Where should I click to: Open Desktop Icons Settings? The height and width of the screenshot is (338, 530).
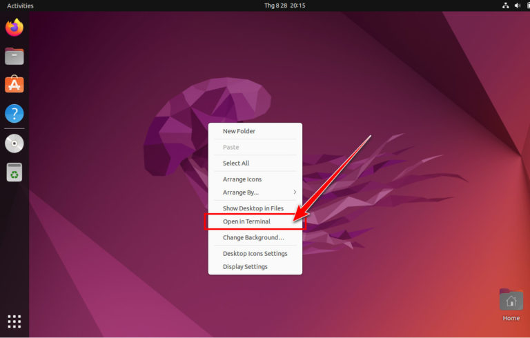(255, 254)
